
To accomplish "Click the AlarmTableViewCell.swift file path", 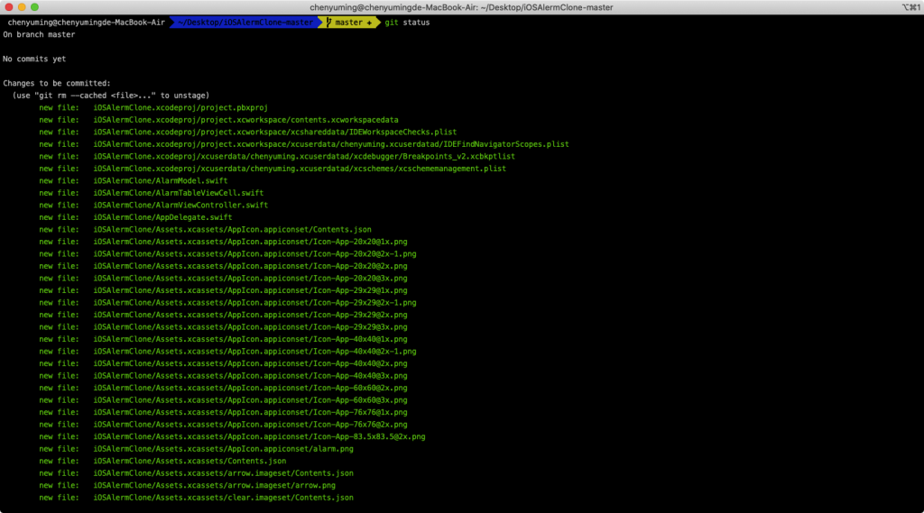I will 179,193.
